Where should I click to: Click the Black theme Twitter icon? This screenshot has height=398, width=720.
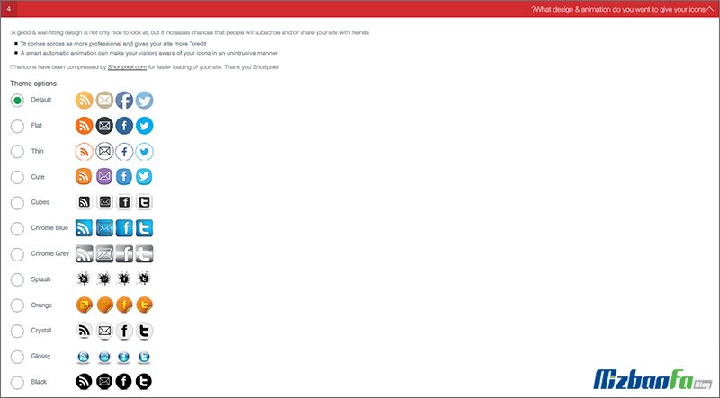[x=144, y=381]
